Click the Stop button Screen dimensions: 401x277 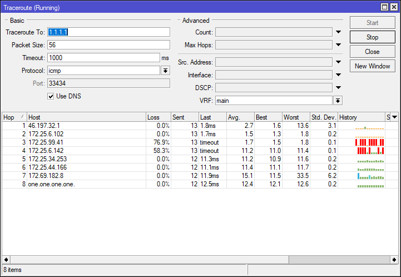(x=372, y=37)
